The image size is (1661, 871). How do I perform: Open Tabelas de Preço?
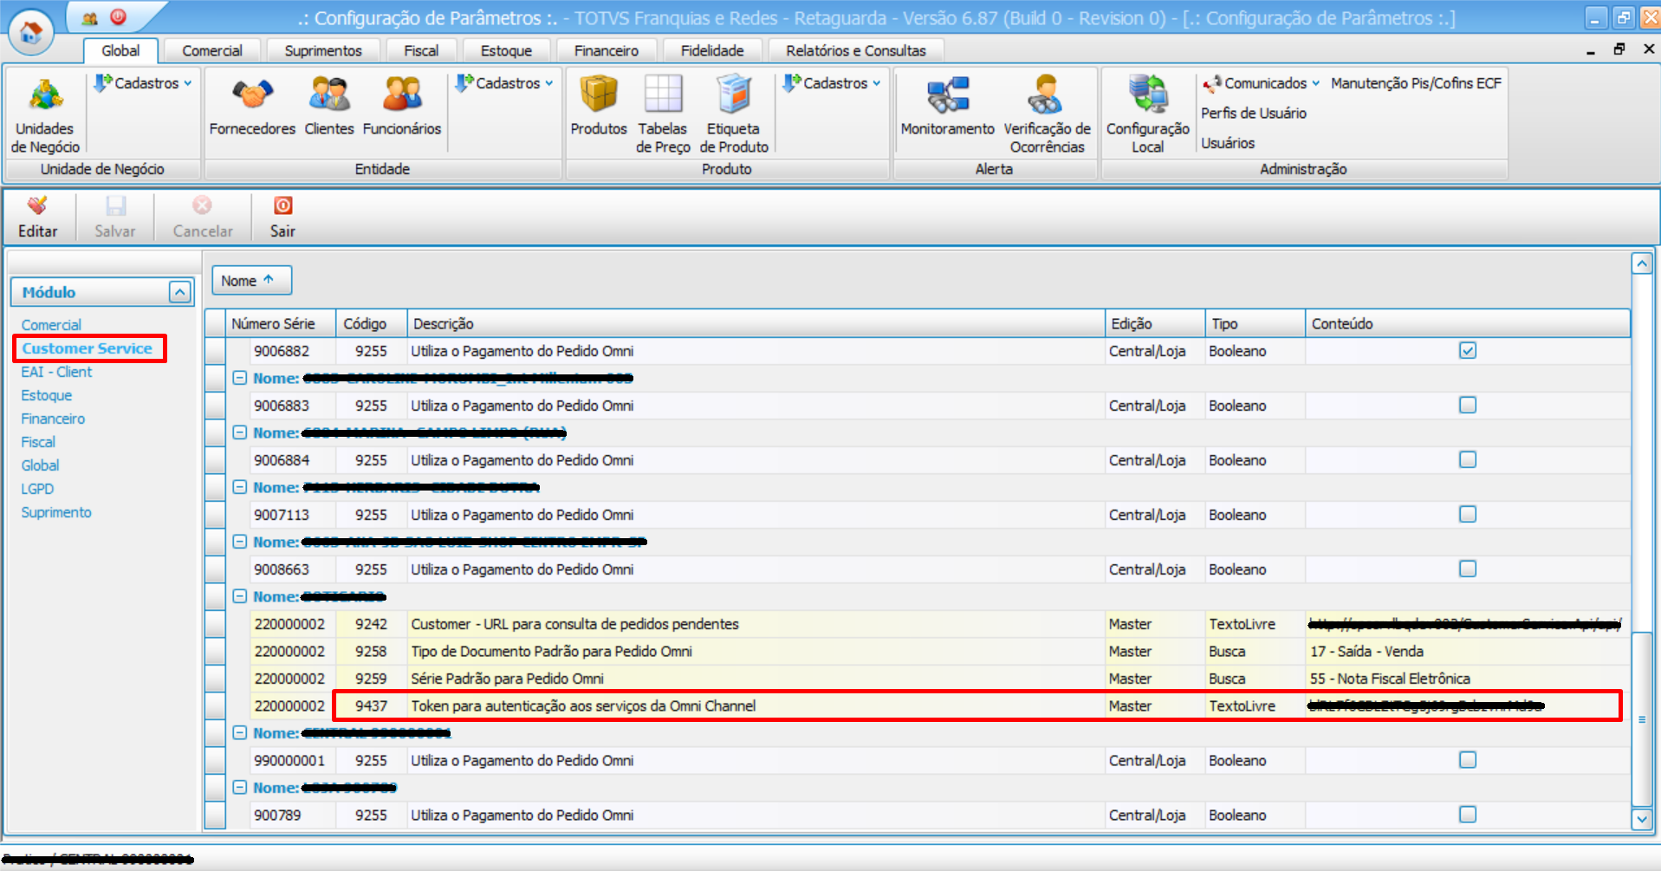[x=663, y=115]
